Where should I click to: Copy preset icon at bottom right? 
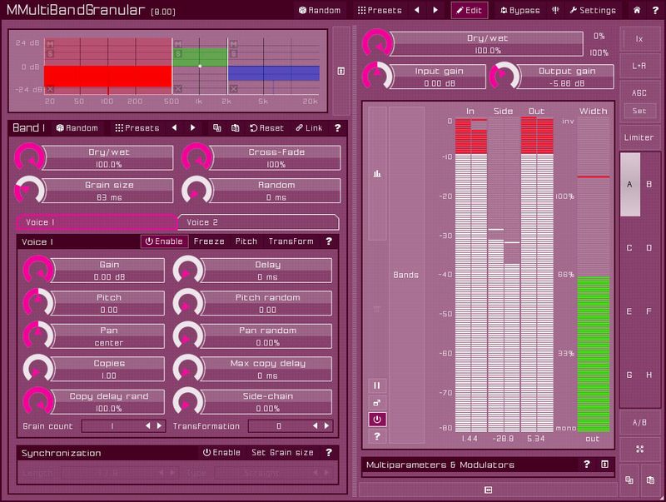tap(629, 480)
